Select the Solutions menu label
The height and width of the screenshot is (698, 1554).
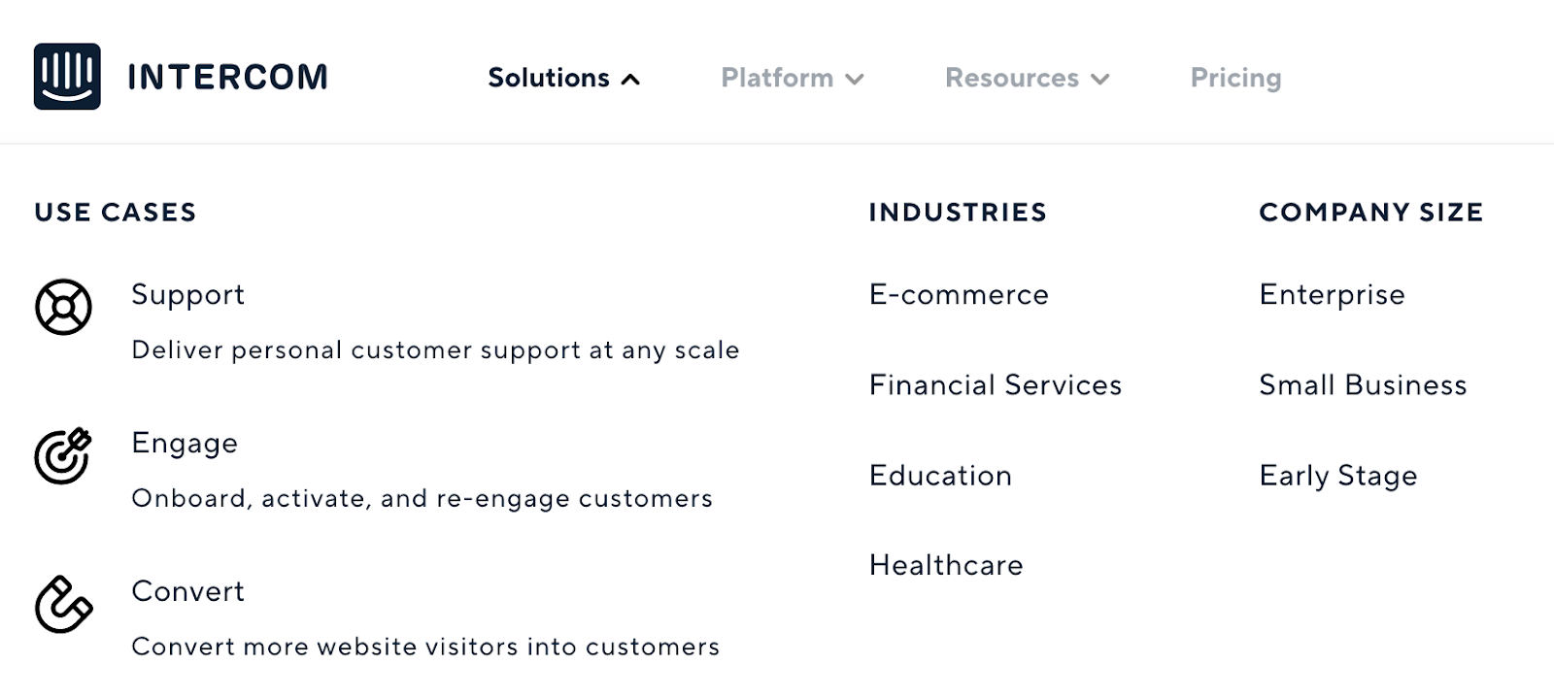pos(549,78)
